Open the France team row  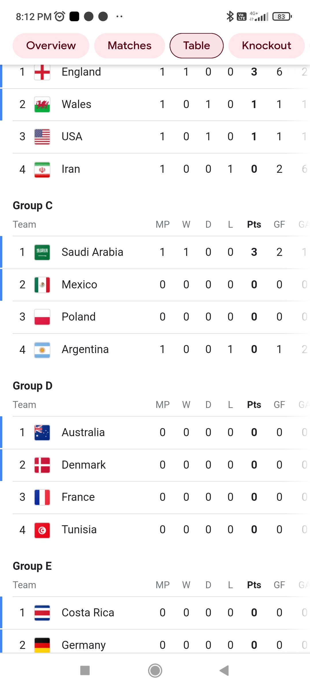click(155, 497)
